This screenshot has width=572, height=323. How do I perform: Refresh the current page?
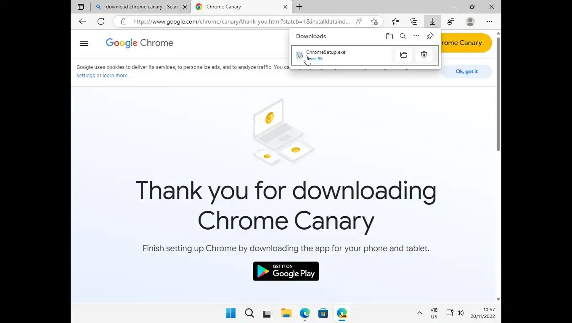101,21
